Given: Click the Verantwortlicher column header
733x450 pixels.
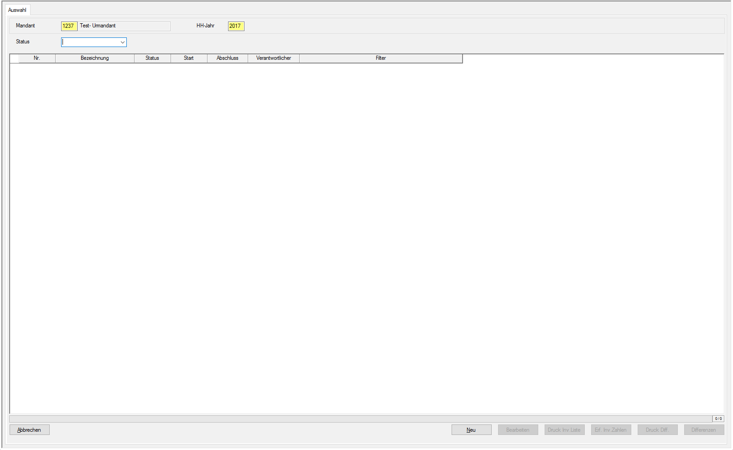Looking at the screenshot, I should tap(273, 58).
